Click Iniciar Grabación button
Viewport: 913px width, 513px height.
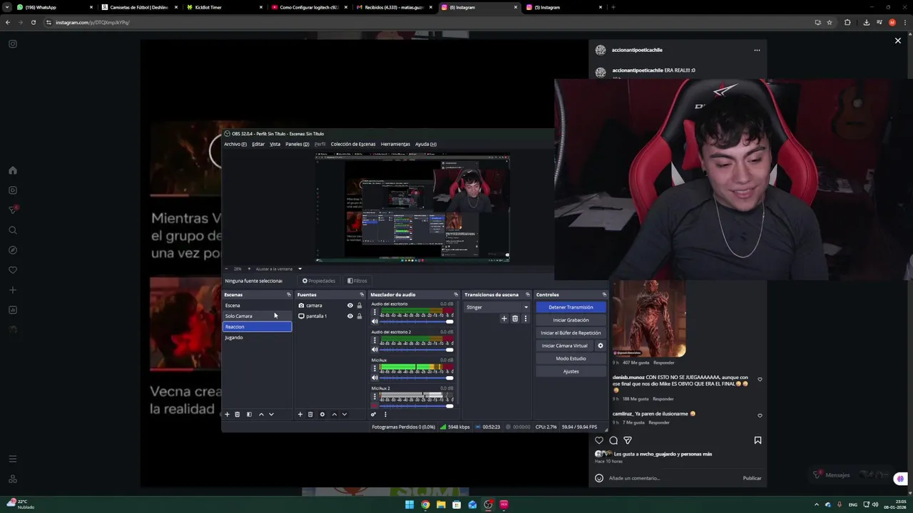point(571,320)
